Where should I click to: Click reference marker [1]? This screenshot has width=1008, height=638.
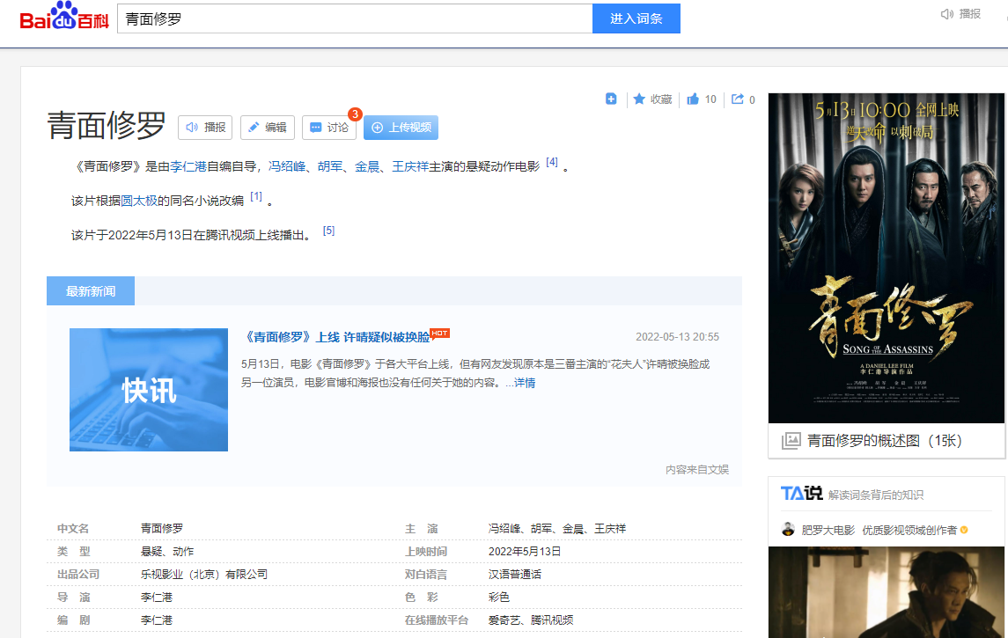(x=256, y=196)
